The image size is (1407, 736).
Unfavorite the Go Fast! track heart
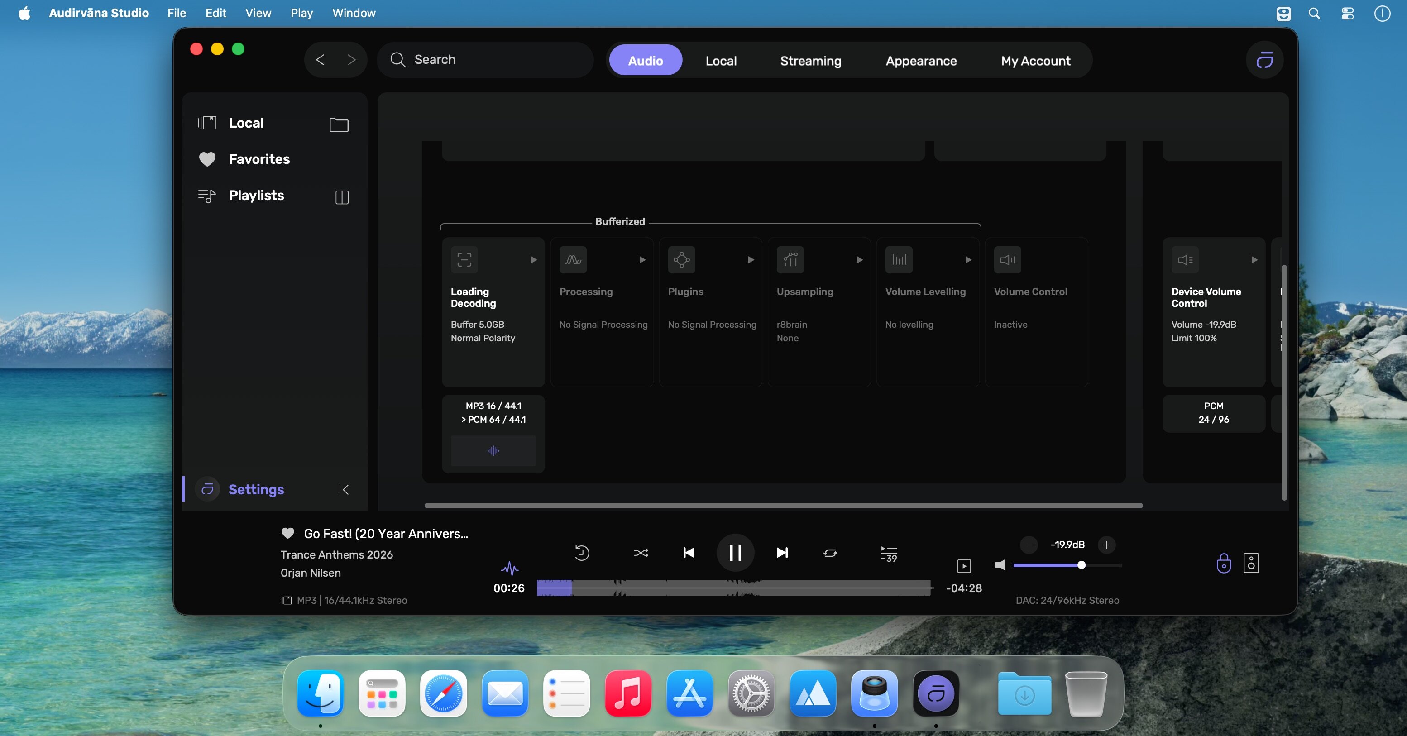coord(288,533)
